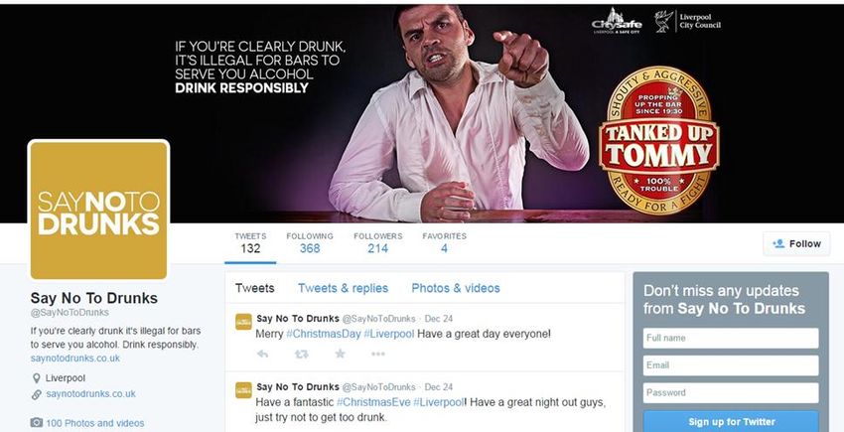The width and height of the screenshot is (844, 432).
Task: Switch to Tweets & replies tab
Action: (x=343, y=288)
